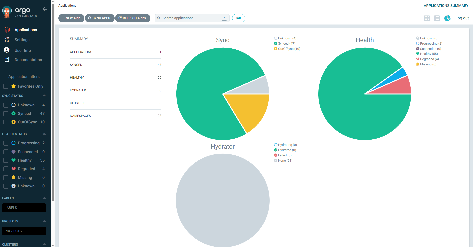
Task: Click the Argo octopus logo
Action: (x=7, y=12)
